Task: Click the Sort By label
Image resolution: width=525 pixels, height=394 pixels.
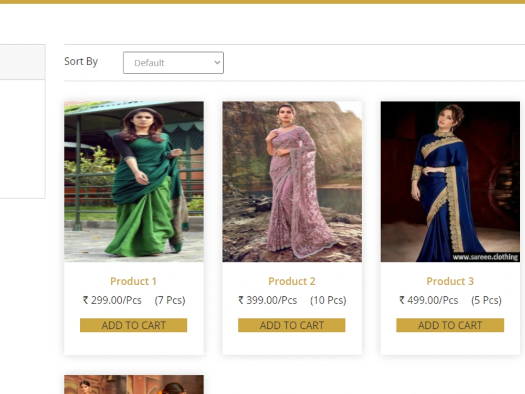Action: tap(81, 61)
